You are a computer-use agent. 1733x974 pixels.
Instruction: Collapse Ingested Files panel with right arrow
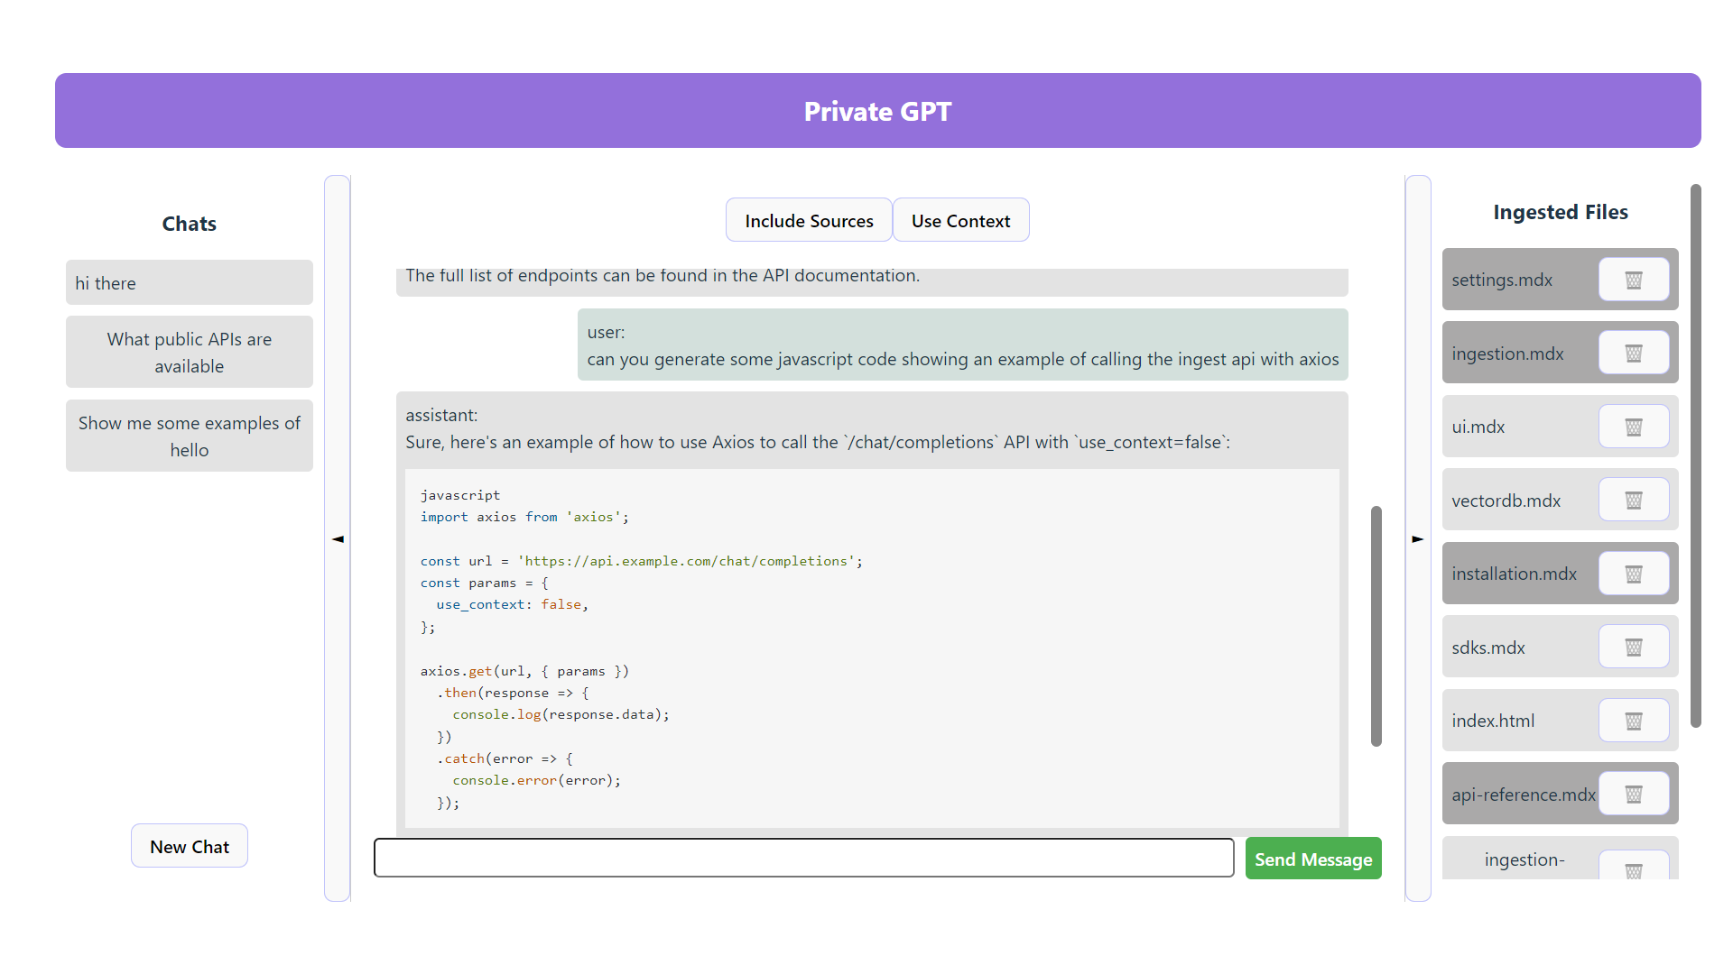click(x=1418, y=538)
